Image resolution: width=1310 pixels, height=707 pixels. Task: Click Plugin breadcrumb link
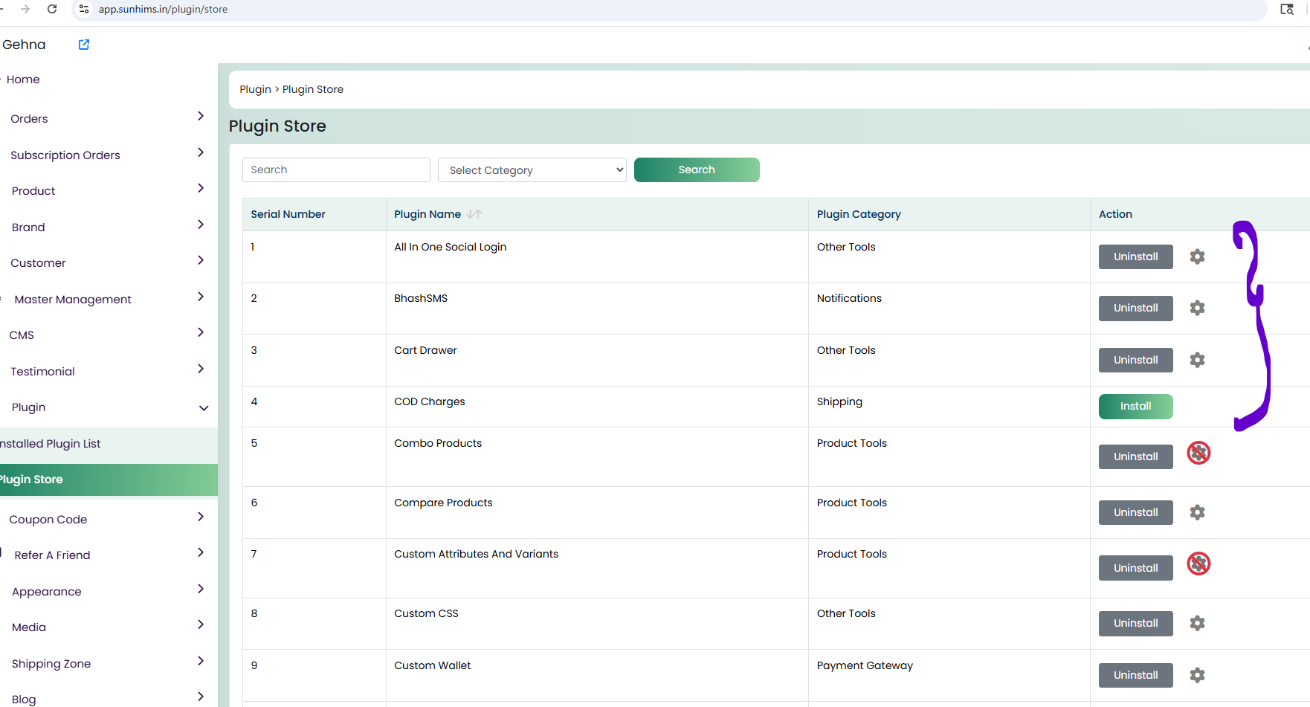tap(255, 89)
